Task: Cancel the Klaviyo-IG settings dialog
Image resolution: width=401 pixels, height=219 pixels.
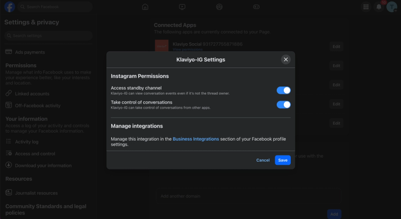Action: (263, 160)
